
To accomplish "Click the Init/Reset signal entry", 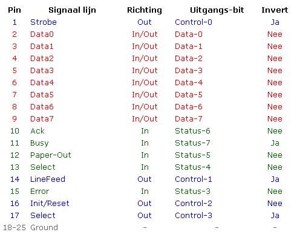I will point(50,204).
